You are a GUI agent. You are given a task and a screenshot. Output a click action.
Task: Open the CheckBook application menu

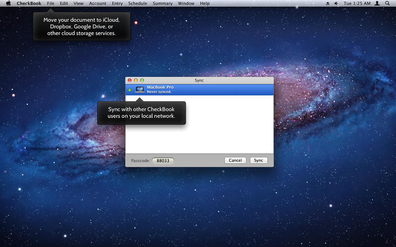[x=29, y=3]
